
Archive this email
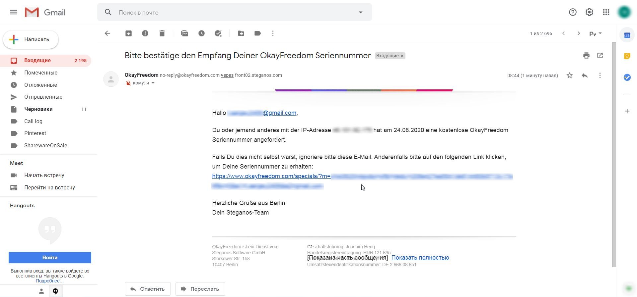point(128,33)
